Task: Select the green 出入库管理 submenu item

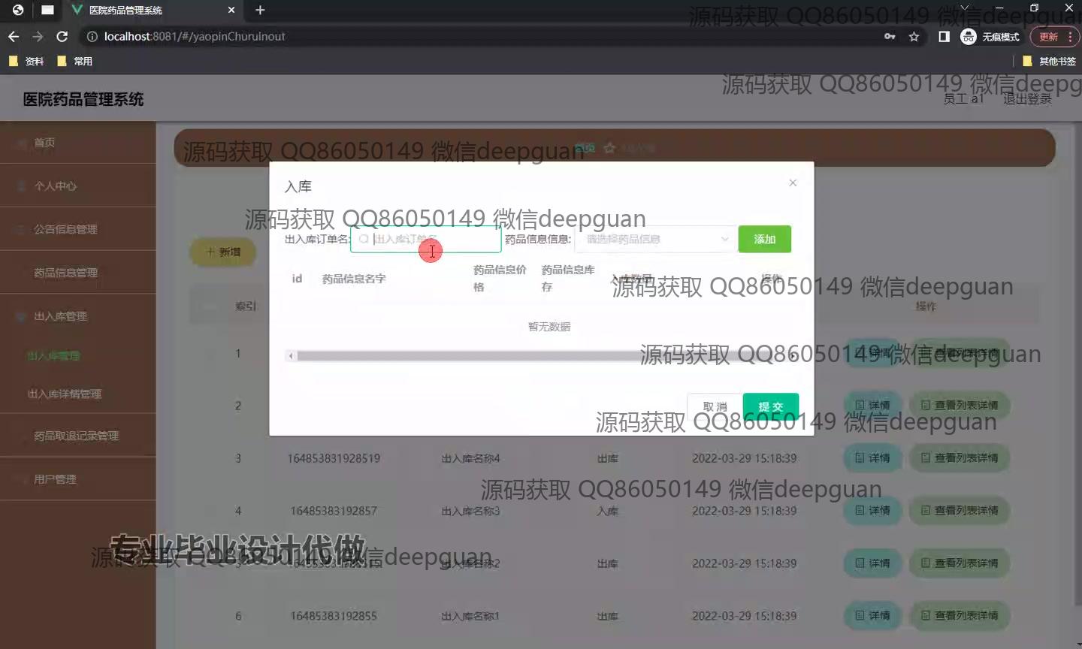Action: (x=53, y=355)
